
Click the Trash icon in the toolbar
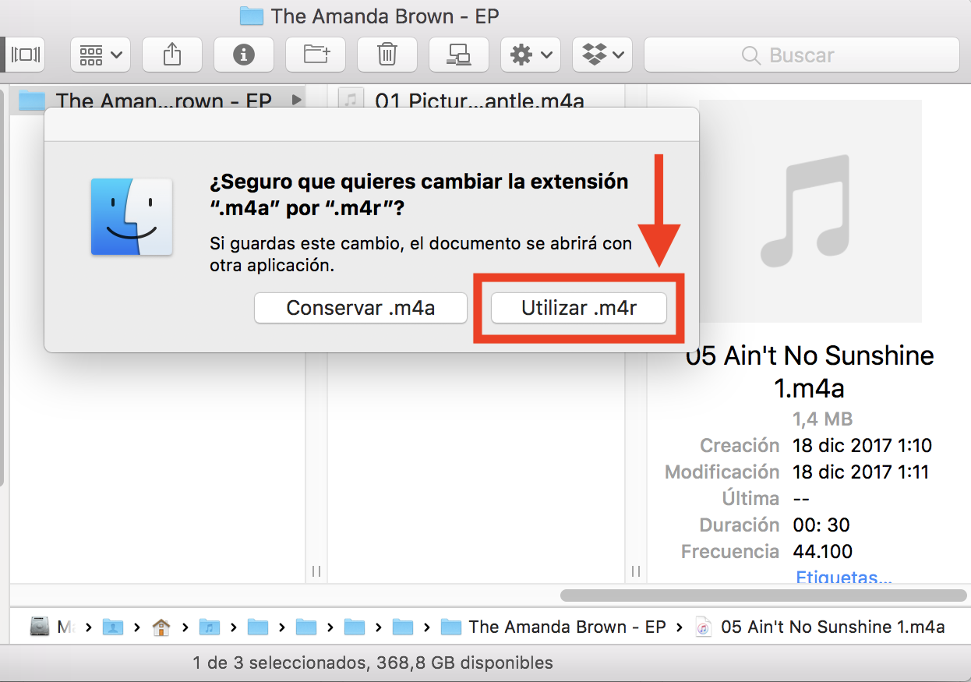click(x=387, y=55)
